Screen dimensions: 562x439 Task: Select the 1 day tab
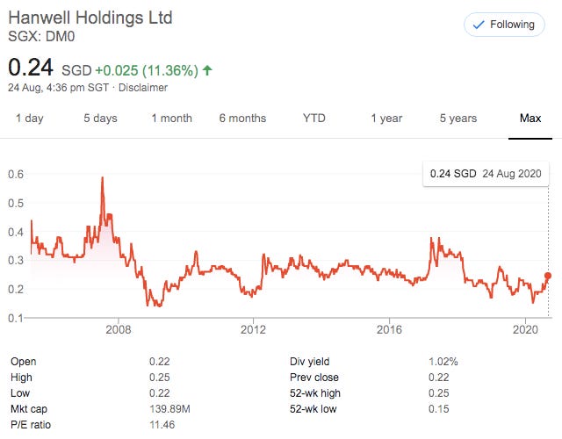29,119
